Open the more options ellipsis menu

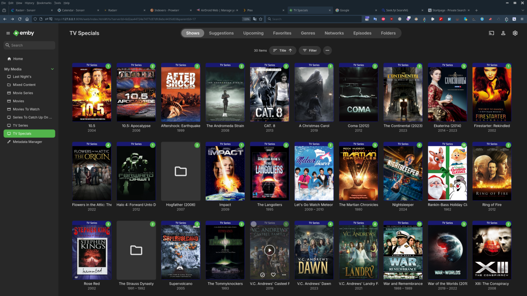tap(327, 50)
